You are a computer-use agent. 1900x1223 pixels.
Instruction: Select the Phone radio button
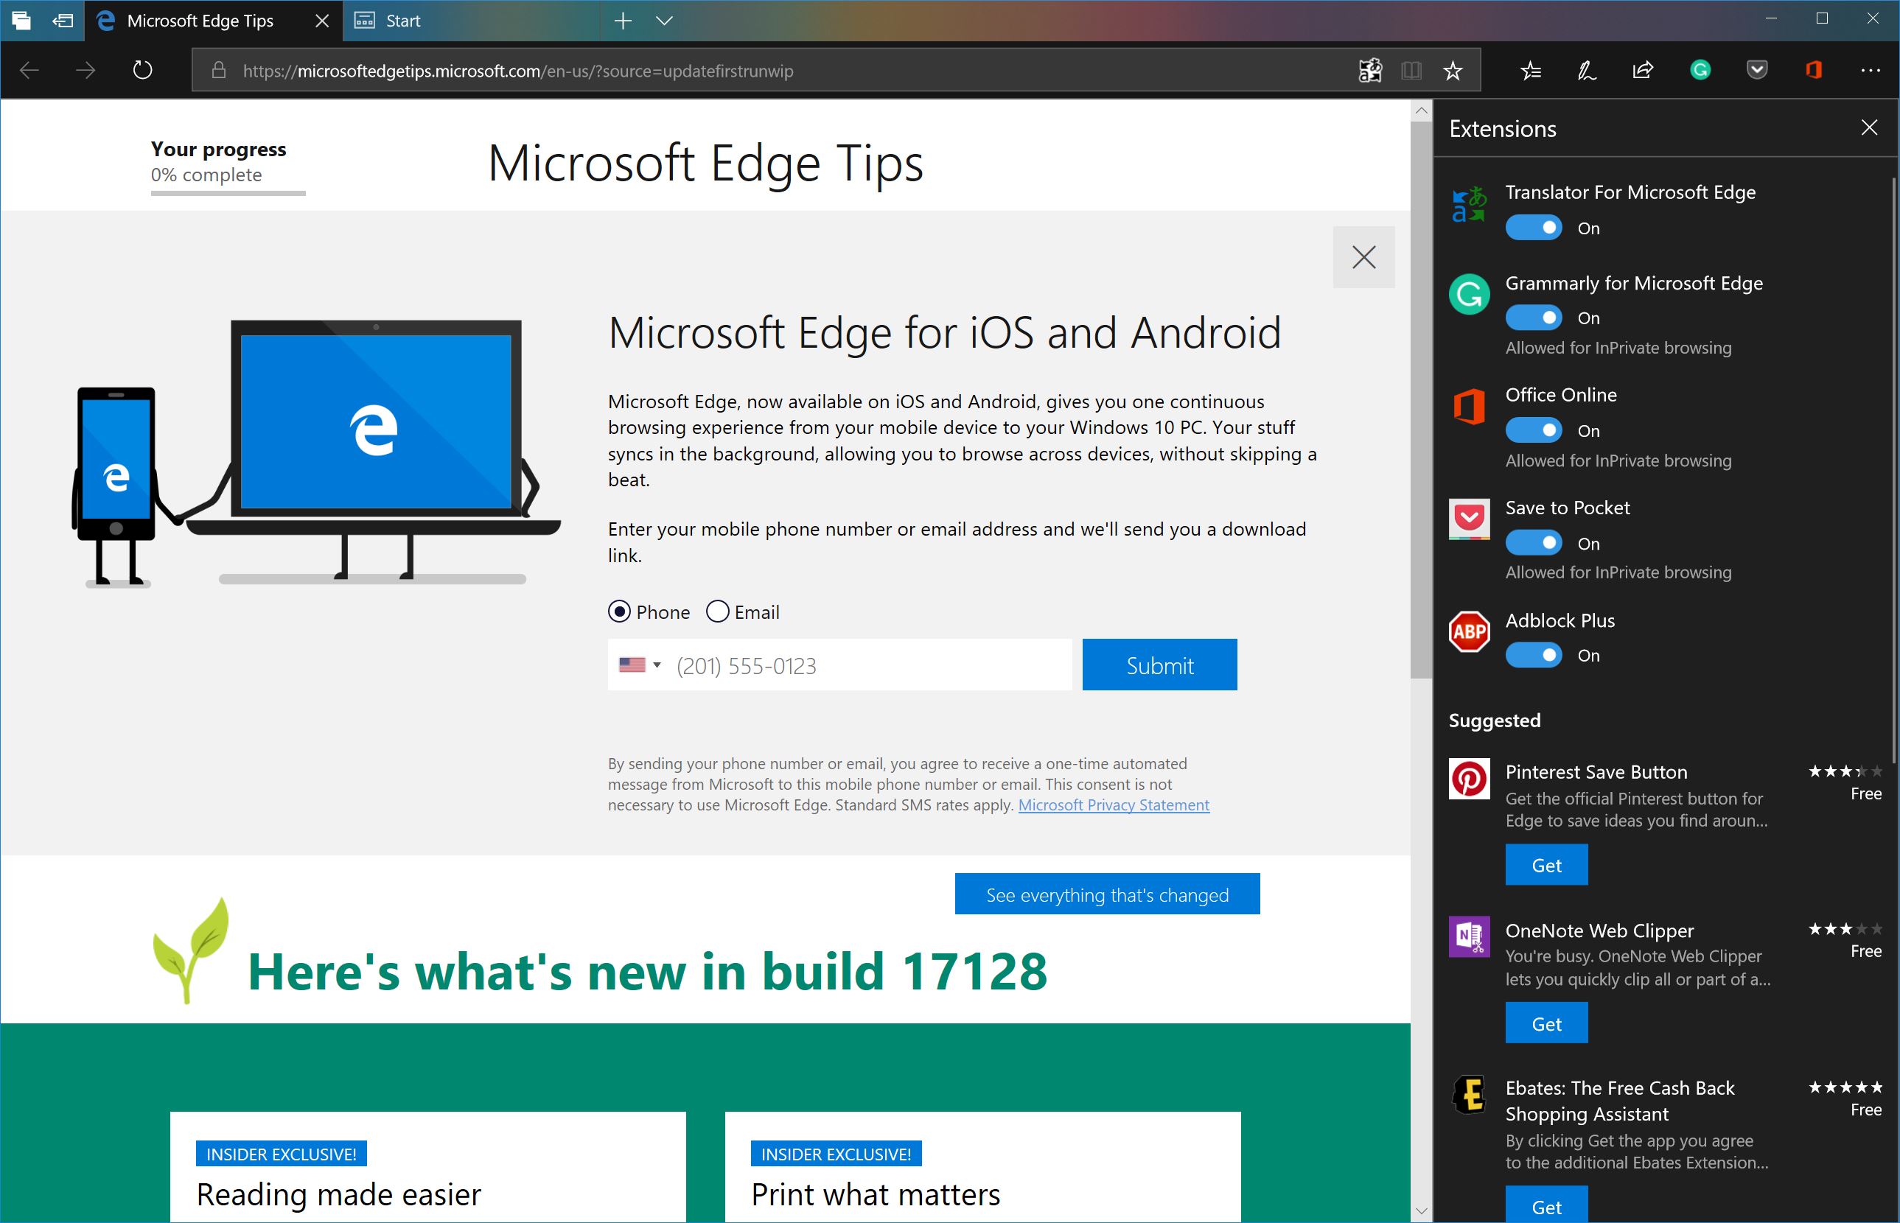619,611
